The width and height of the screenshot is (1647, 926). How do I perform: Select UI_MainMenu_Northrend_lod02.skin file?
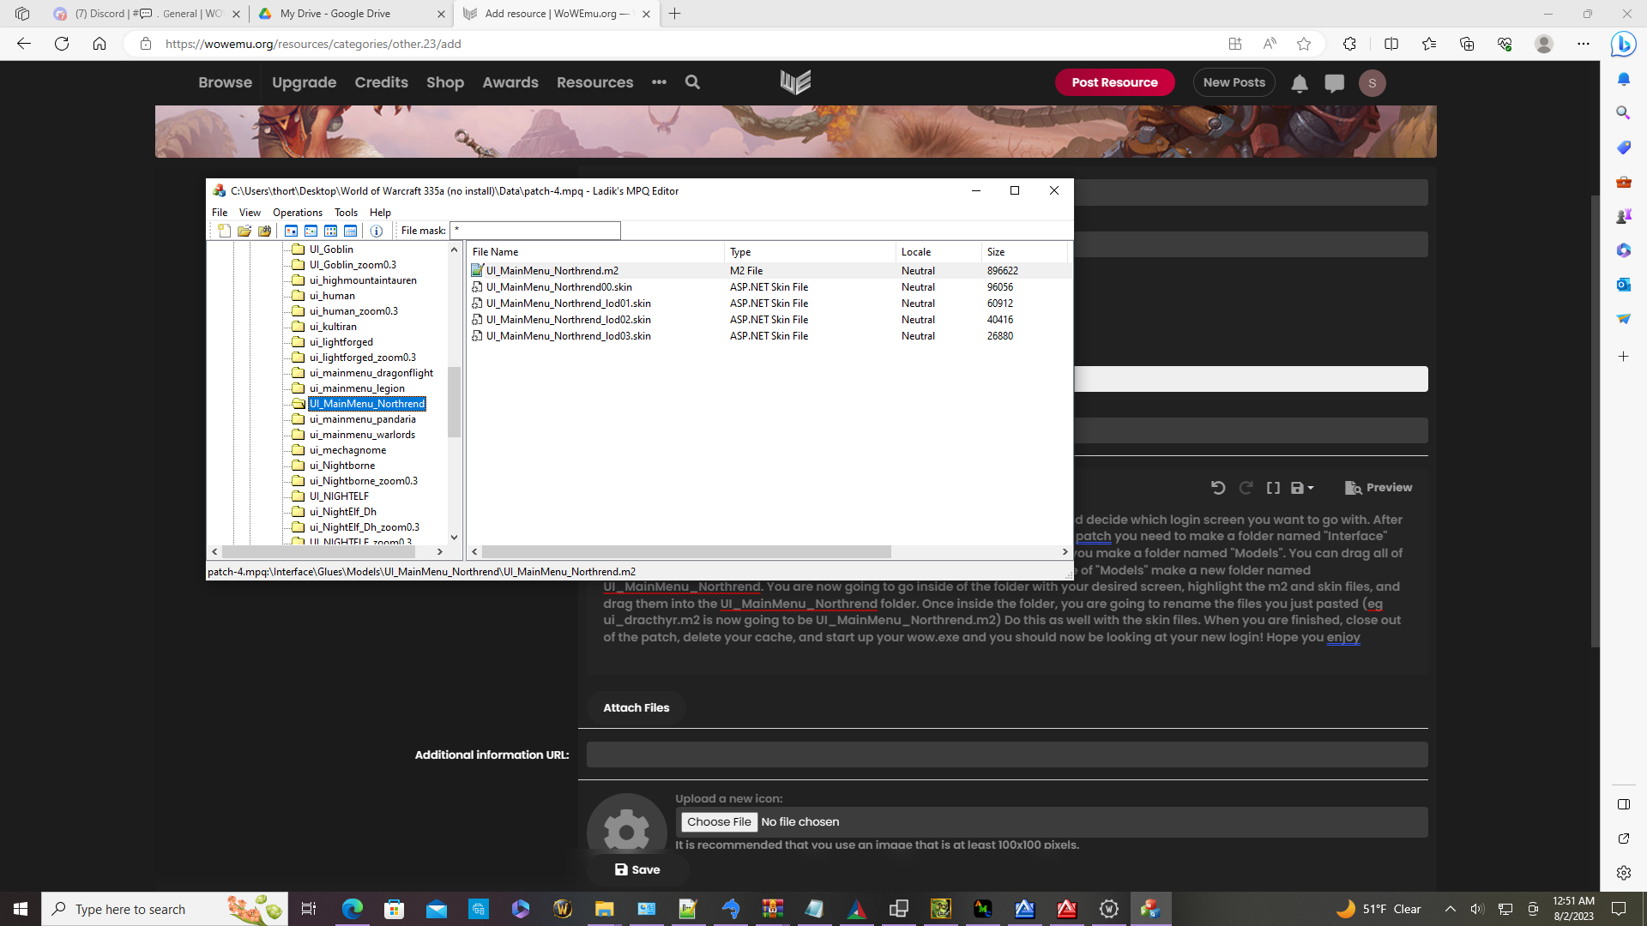point(568,320)
